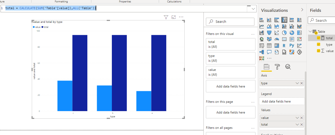Open Filters on this page ellipsis menu
This screenshot has width=335, height=135.
(x=253, y=102)
